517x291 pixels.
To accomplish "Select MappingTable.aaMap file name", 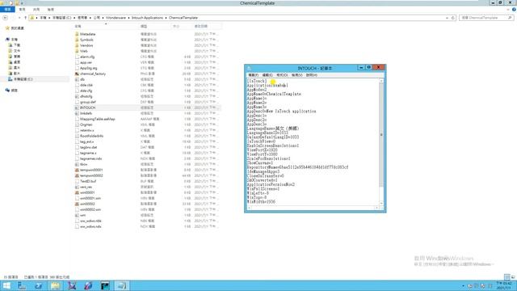I will point(98,119).
